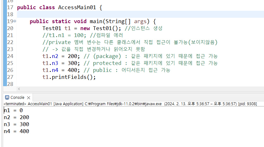Click console output 'n2 = 200'

(x=16, y=117)
